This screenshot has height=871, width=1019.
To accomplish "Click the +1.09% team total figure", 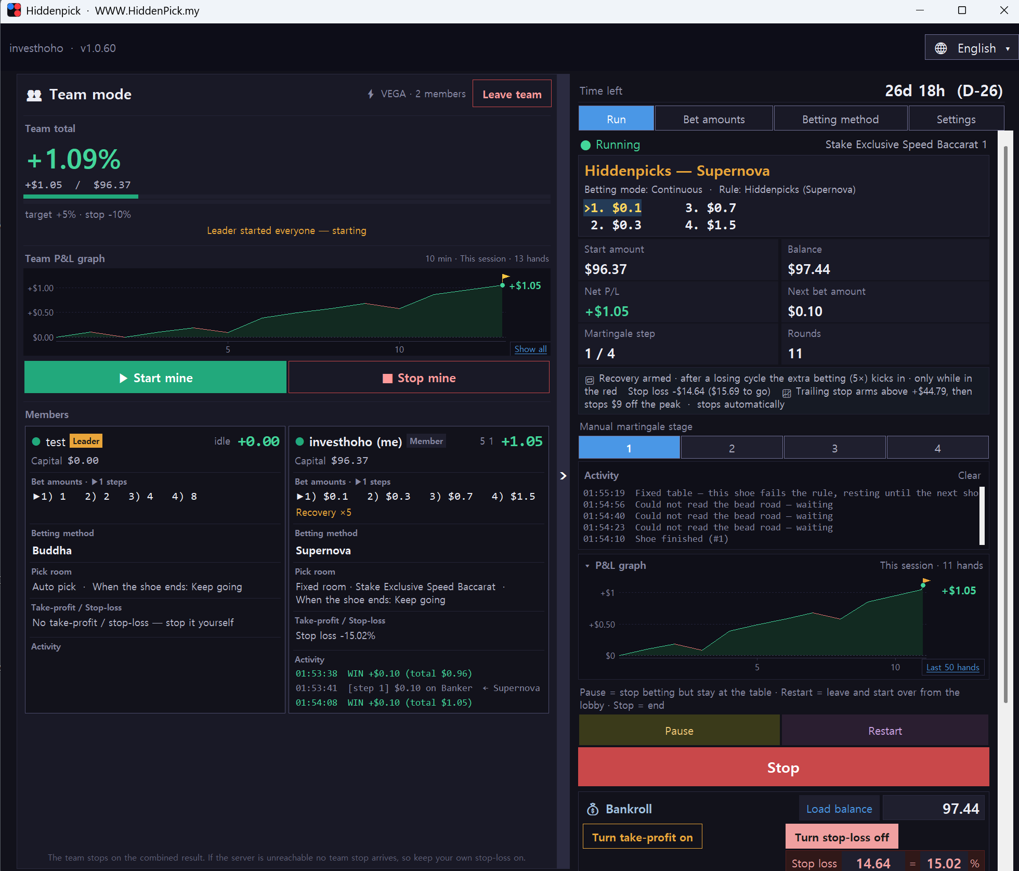I will [73, 159].
